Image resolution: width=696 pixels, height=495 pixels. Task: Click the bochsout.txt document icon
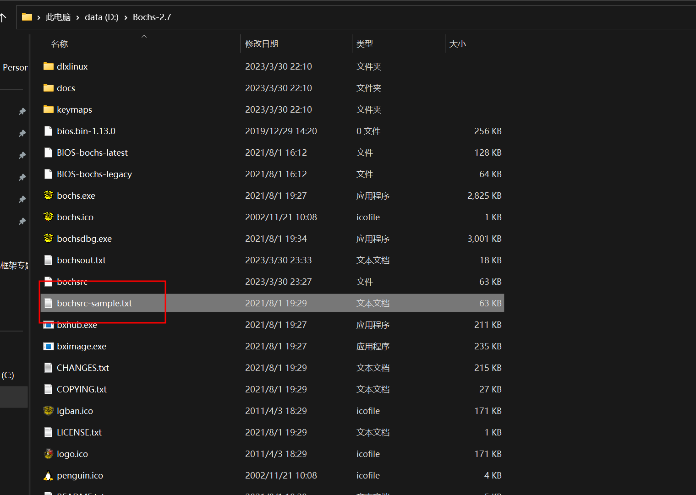tap(48, 260)
